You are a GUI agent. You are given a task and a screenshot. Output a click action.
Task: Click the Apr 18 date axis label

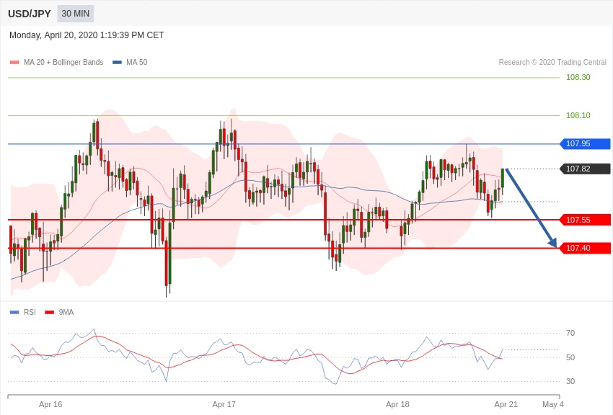click(397, 404)
